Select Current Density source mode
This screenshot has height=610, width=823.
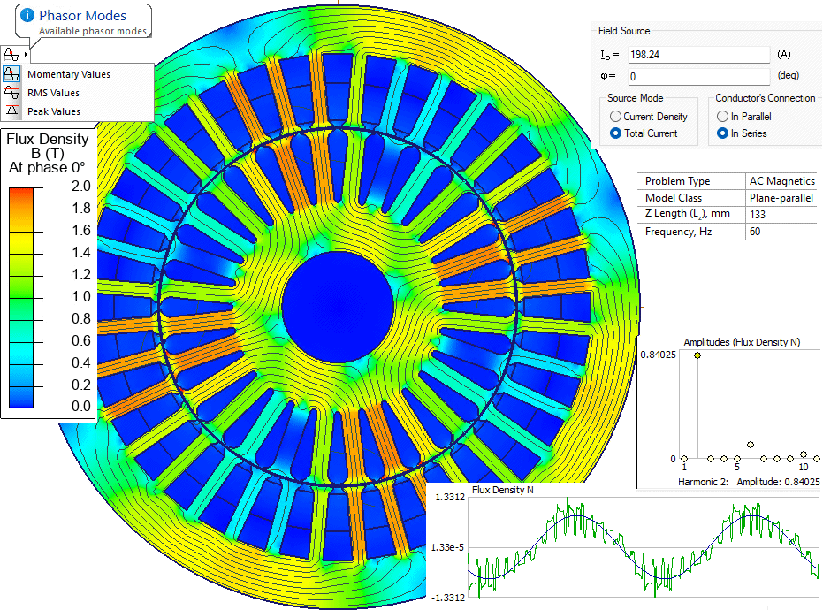[615, 117]
